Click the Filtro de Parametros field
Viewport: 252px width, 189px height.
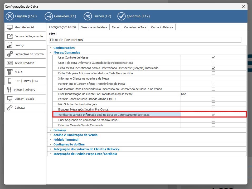point(145,40)
